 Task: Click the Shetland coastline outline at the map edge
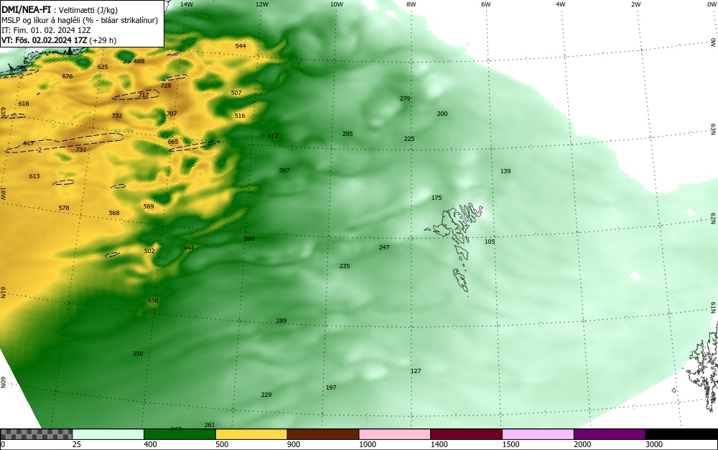point(704,367)
